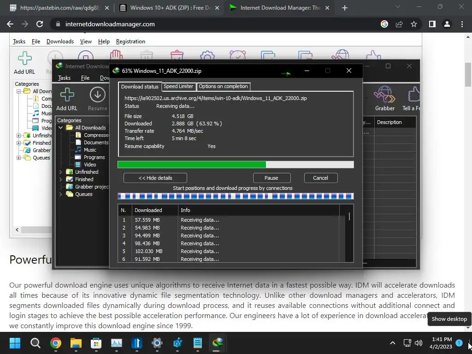Click Video category icon in dark tree
Image resolution: width=472 pixels, height=354 pixels.
pos(78,165)
